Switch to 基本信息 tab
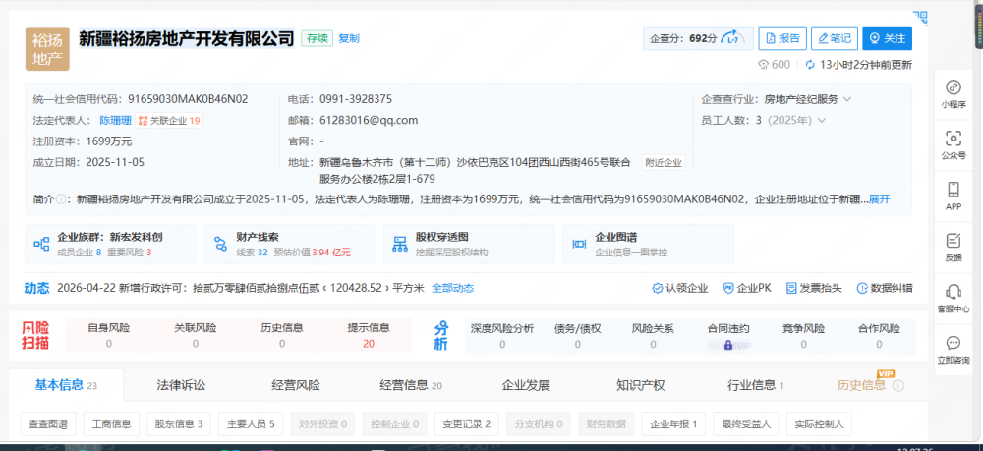The image size is (983, 451). tap(66, 385)
